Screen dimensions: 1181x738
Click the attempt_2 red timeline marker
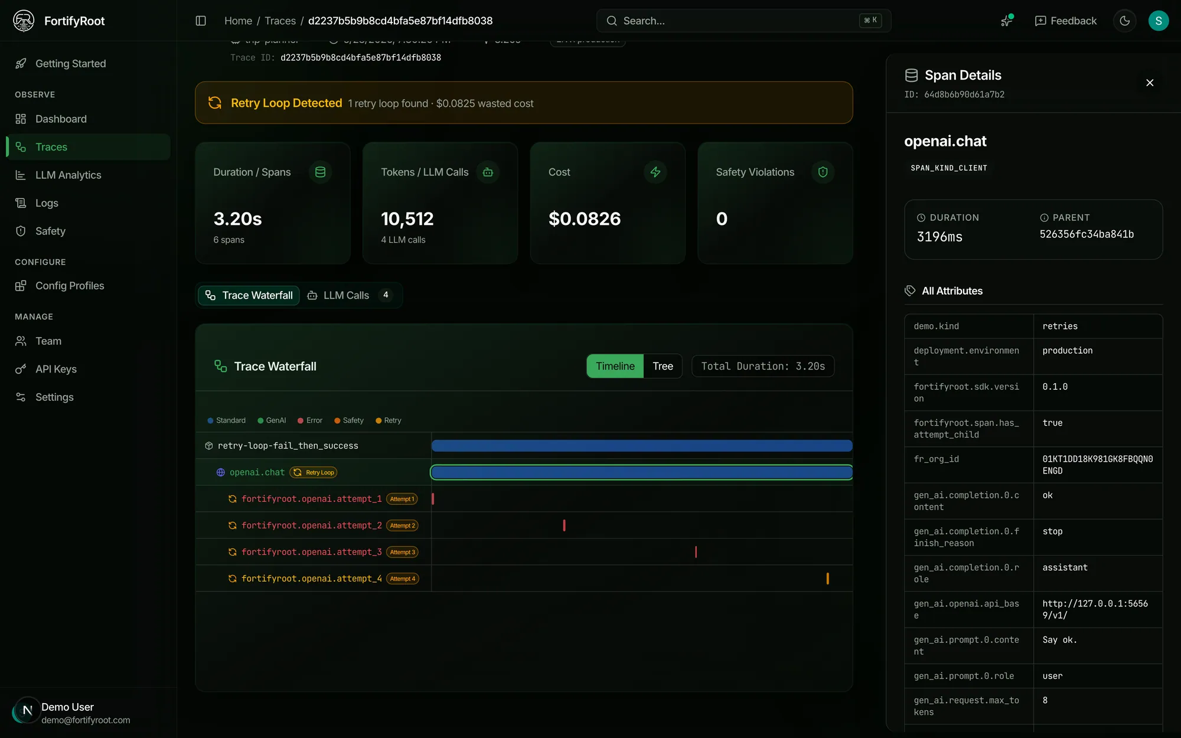click(x=564, y=525)
